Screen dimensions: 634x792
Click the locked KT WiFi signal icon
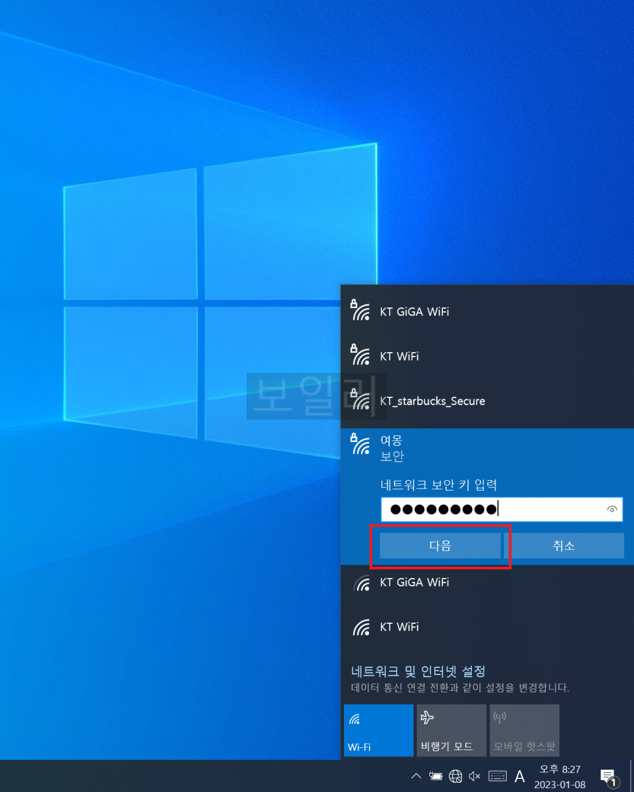click(360, 356)
